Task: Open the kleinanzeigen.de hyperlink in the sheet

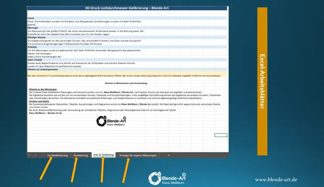Action: coord(44,57)
